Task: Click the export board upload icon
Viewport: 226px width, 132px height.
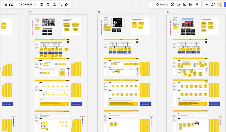Action: click(54, 4)
